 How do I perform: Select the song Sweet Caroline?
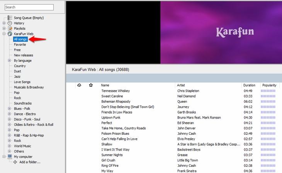tap(112, 96)
